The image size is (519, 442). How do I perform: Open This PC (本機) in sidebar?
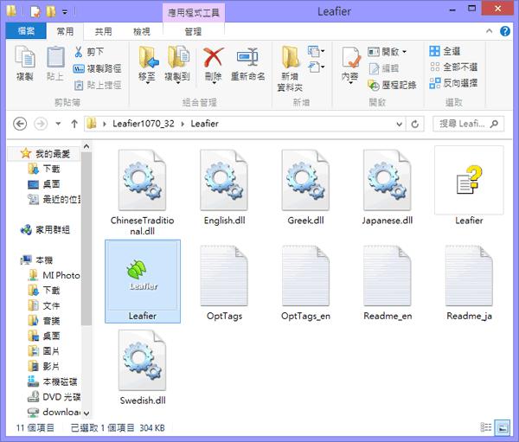pos(36,260)
